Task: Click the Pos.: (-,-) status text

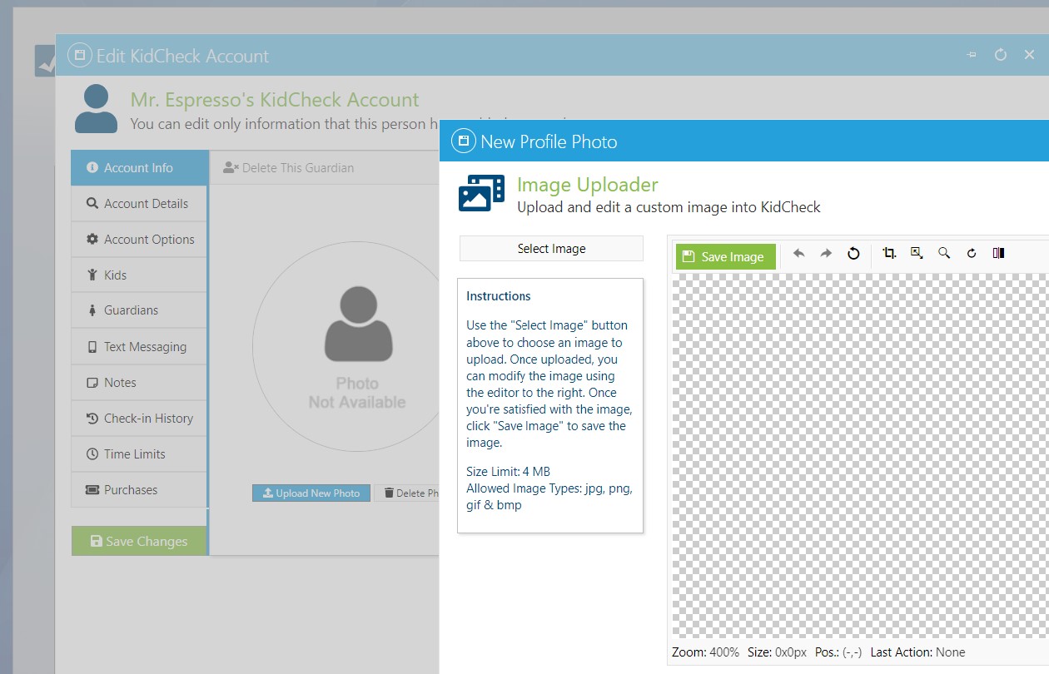Action: pyautogui.click(x=838, y=653)
